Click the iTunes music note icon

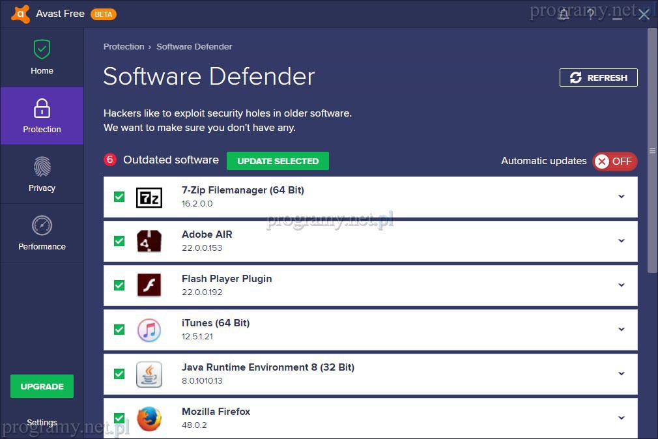pos(149,330)
